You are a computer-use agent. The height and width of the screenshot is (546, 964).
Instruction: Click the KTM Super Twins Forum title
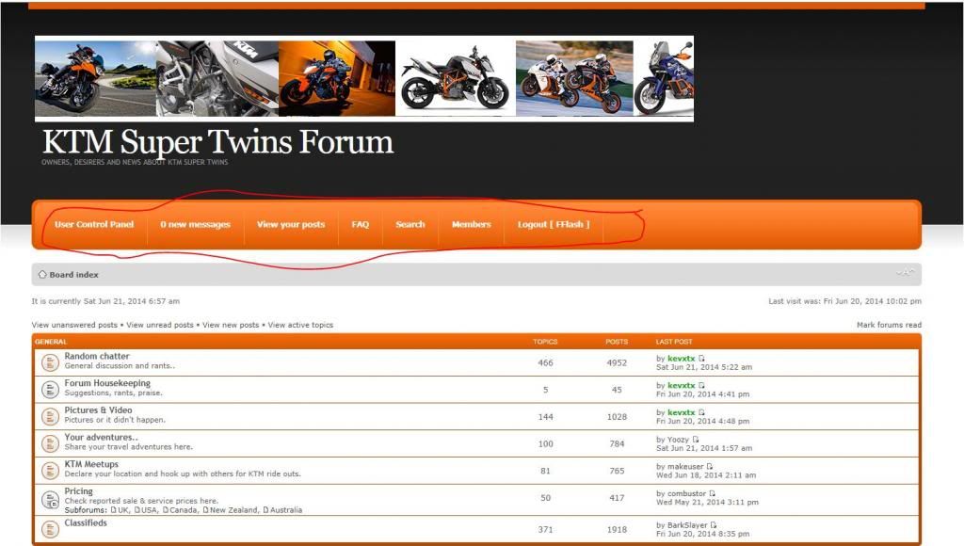tap(217, 142)
